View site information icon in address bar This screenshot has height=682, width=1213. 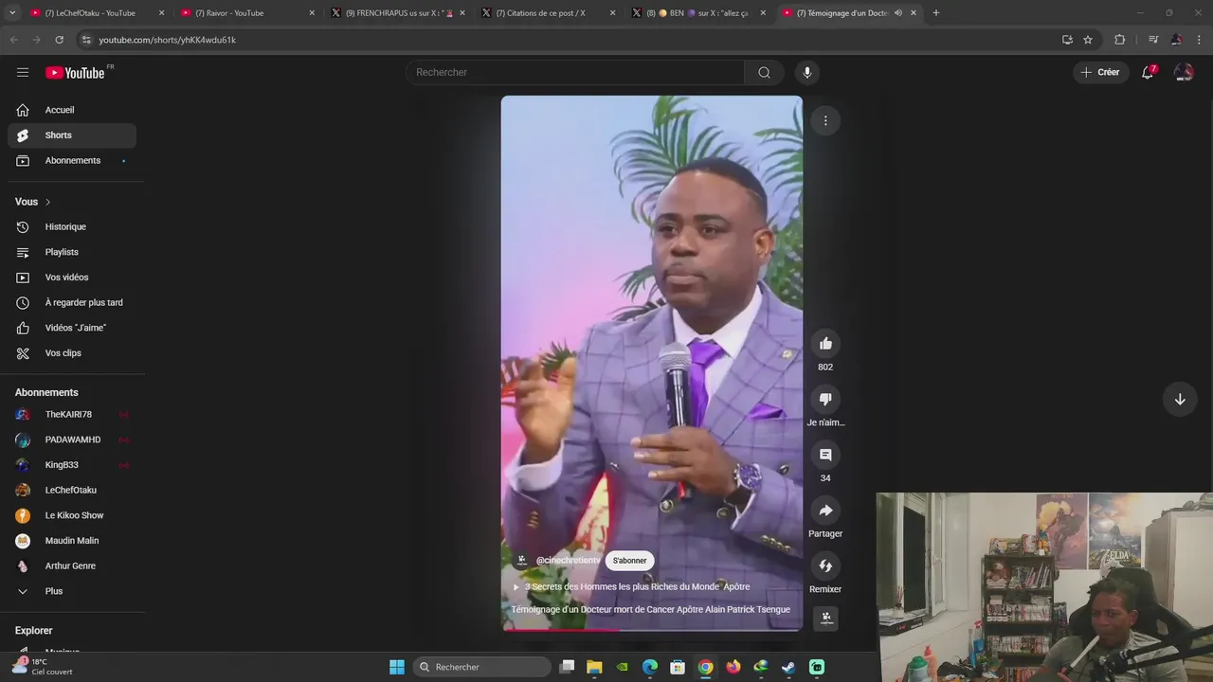(x=86, y=40)
